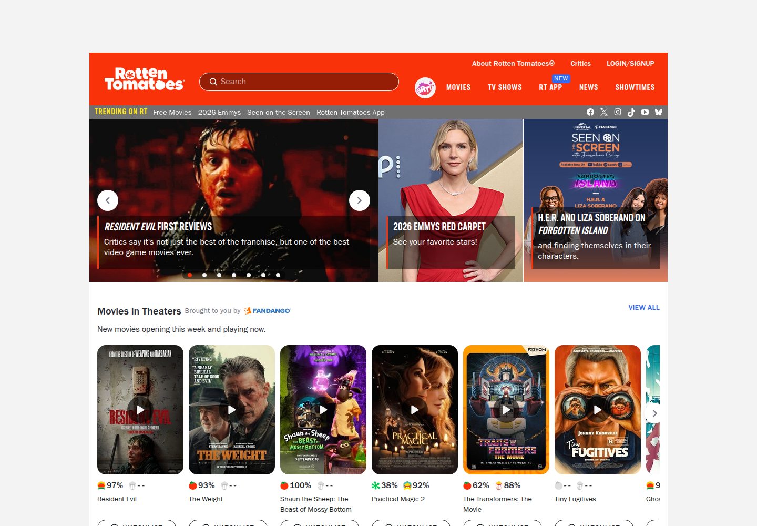Click LOGIN/SIGNUP
The image size is (757, 526).
coord(630,64)
